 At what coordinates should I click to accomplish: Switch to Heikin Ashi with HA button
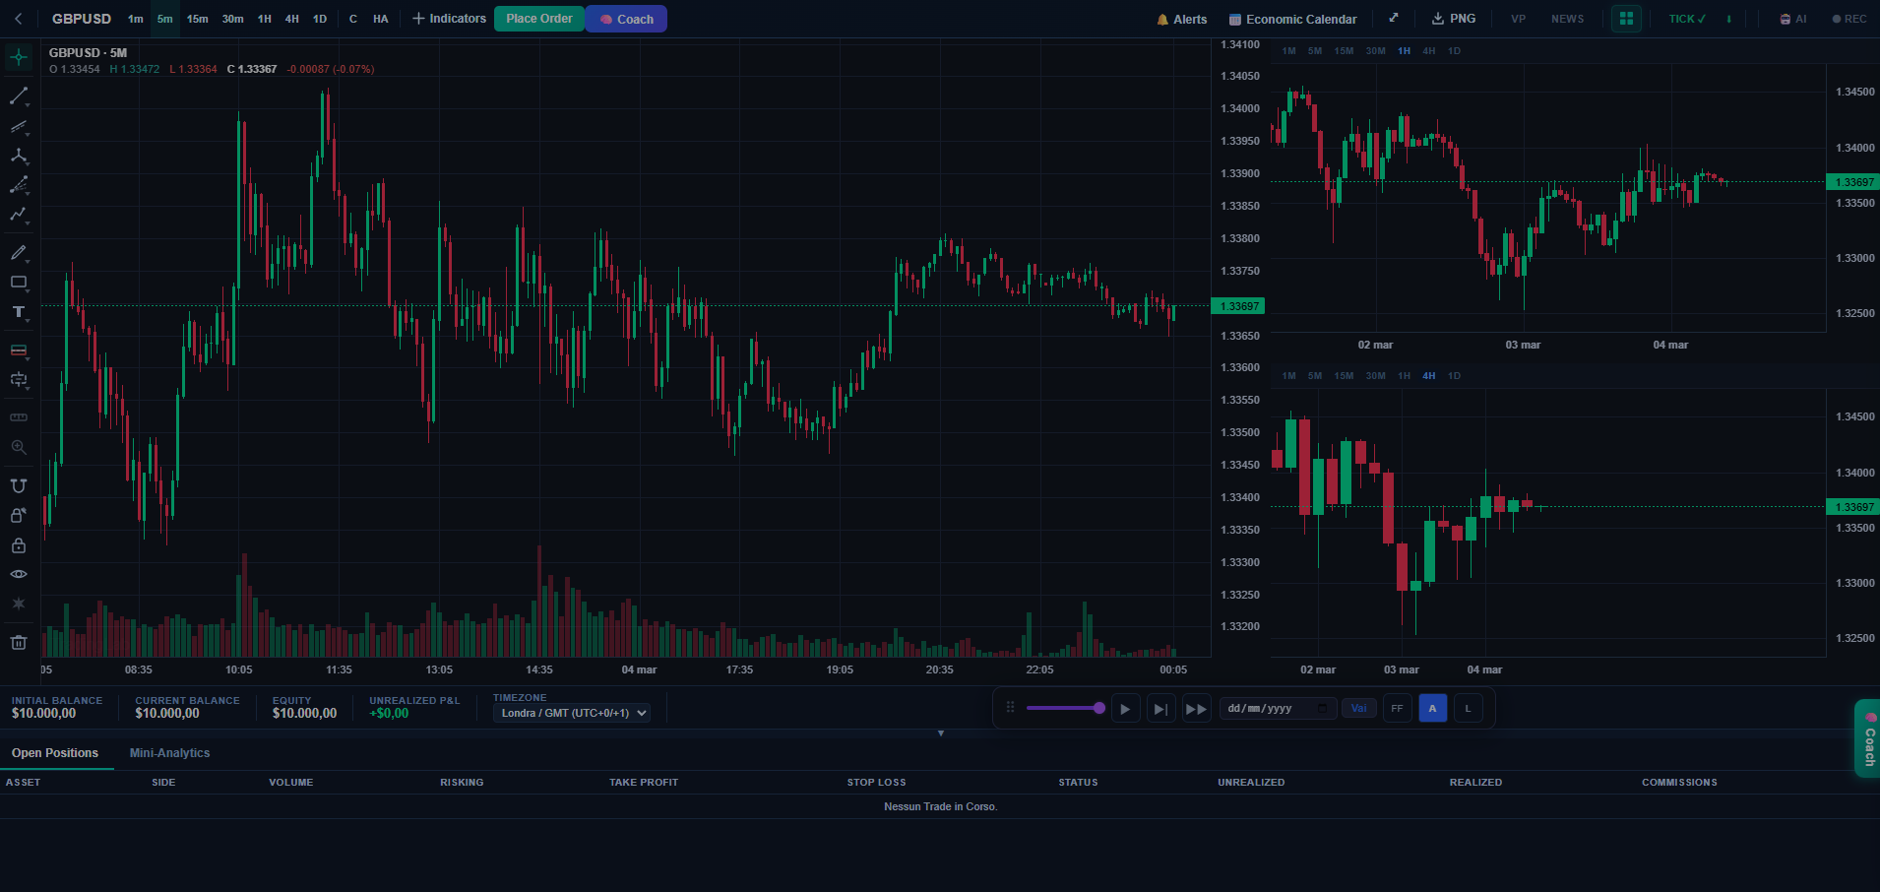tap(380, 19)
